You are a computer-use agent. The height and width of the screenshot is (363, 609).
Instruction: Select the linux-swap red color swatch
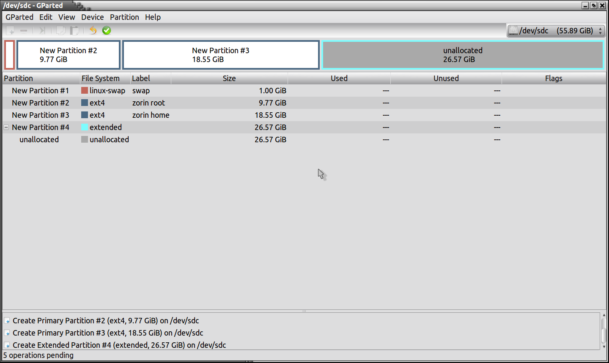coord(85,90)
